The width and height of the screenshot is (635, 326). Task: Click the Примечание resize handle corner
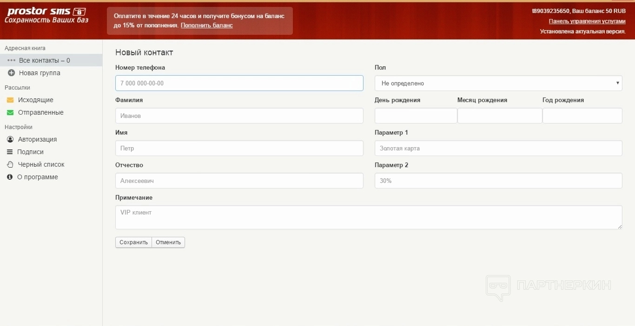(x=620, y=227)
